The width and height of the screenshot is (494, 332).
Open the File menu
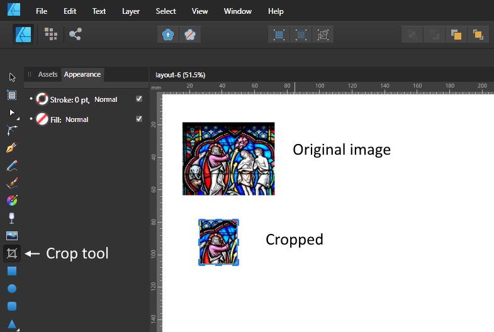coord(42,11)
